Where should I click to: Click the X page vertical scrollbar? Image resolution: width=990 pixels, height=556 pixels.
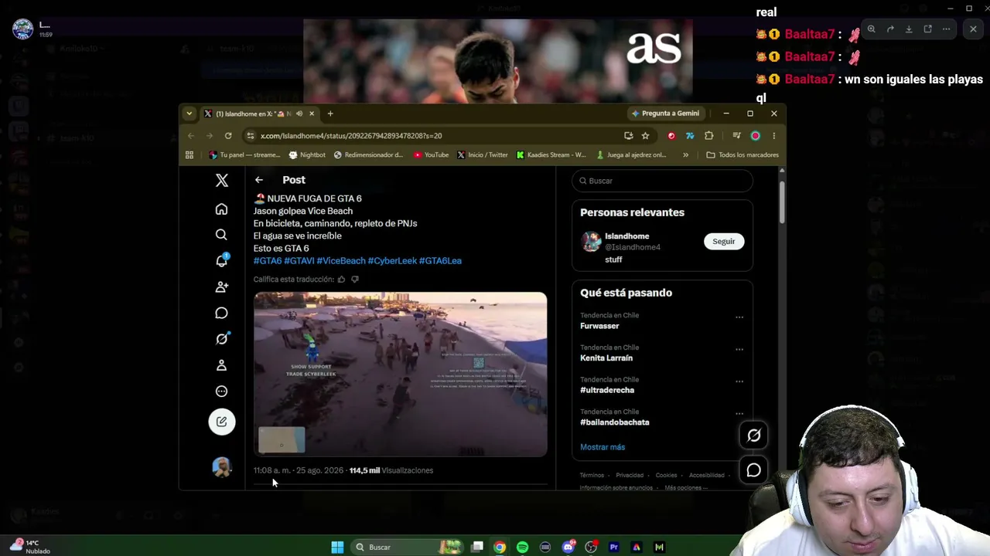click(x=781, y=201)
